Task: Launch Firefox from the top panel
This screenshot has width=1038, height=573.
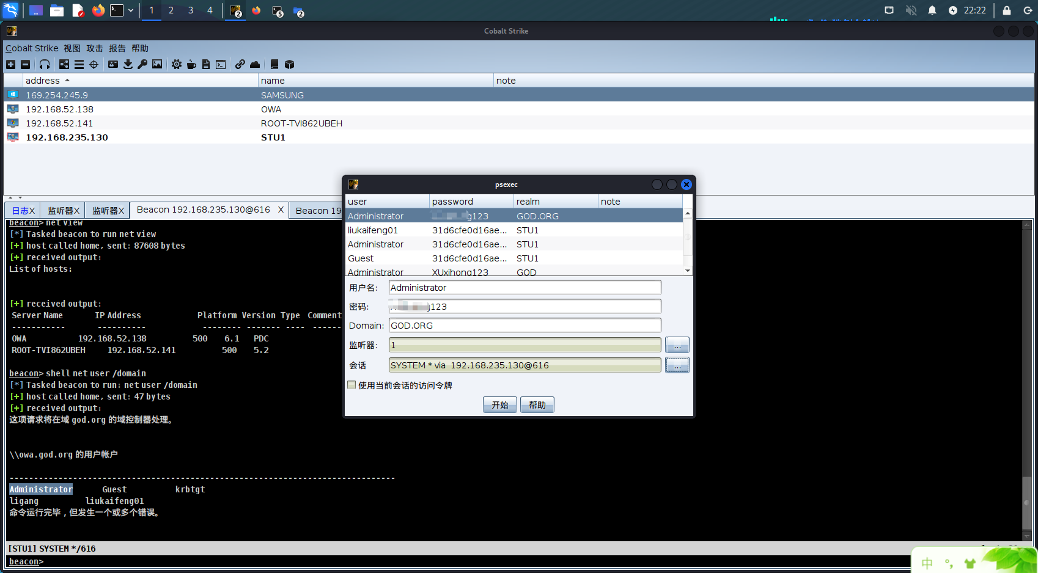Action: click(x=98, y=10)
